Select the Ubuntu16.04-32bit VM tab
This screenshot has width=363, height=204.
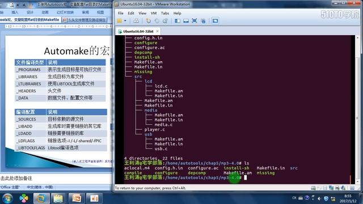tap(138, 31)
